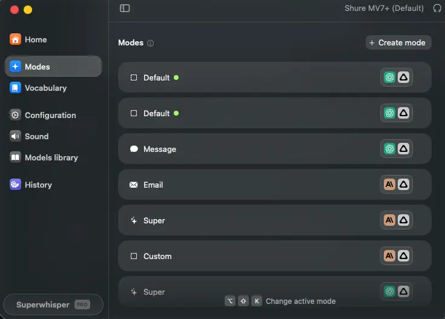Viewport: 445px width, 319px height.
Task: Click the headphones icon by Shure MV7+
Action: pyautogui.click(x=437, y=8)
